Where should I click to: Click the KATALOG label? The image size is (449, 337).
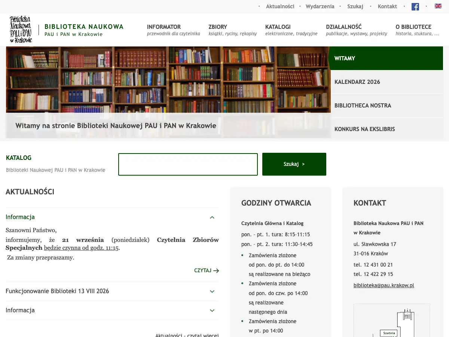[19, 158]
